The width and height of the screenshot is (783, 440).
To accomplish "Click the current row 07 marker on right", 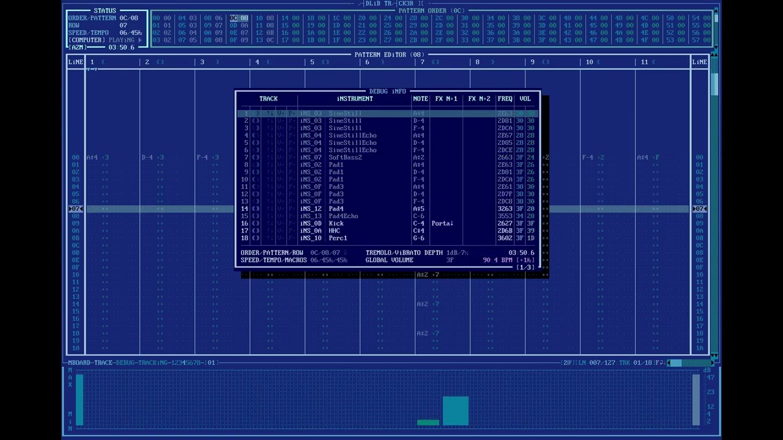I will [x=700, y=209].
